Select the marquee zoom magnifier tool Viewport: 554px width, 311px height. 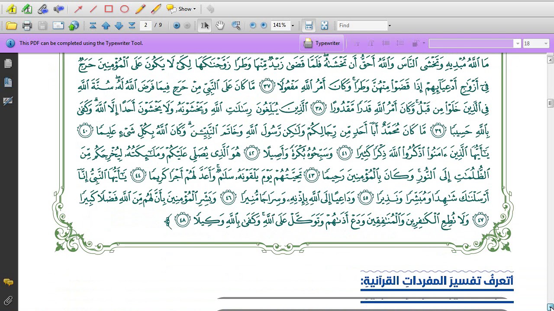236,25
